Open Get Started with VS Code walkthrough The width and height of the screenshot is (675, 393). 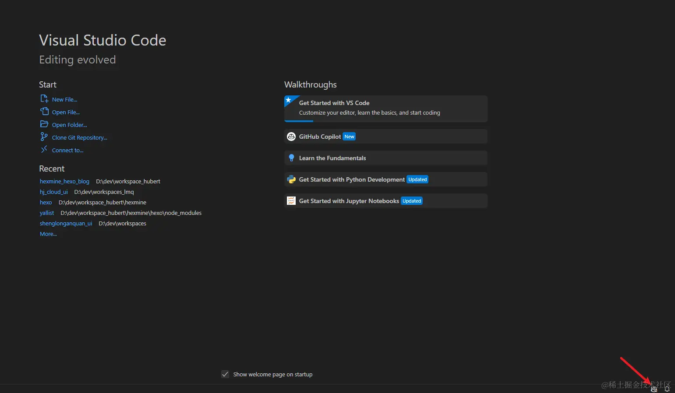tap(385, 109)
